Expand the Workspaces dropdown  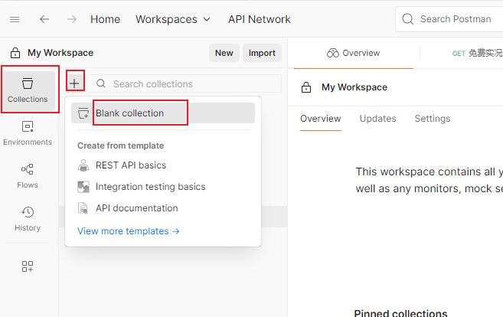coord(172,19)
